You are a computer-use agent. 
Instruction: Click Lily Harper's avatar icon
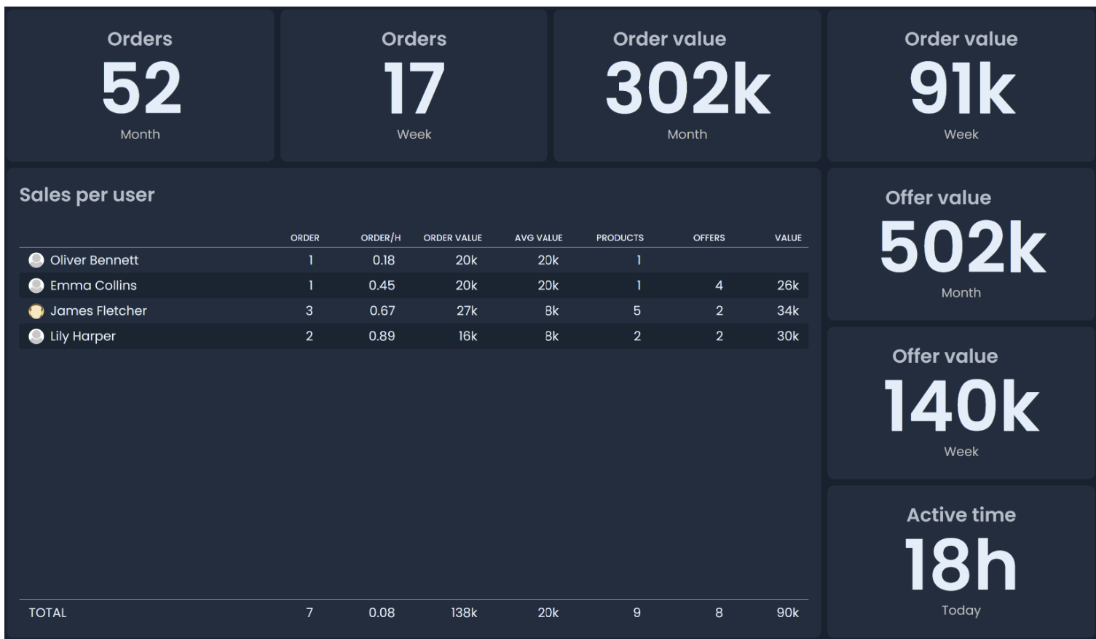[36, 336]
